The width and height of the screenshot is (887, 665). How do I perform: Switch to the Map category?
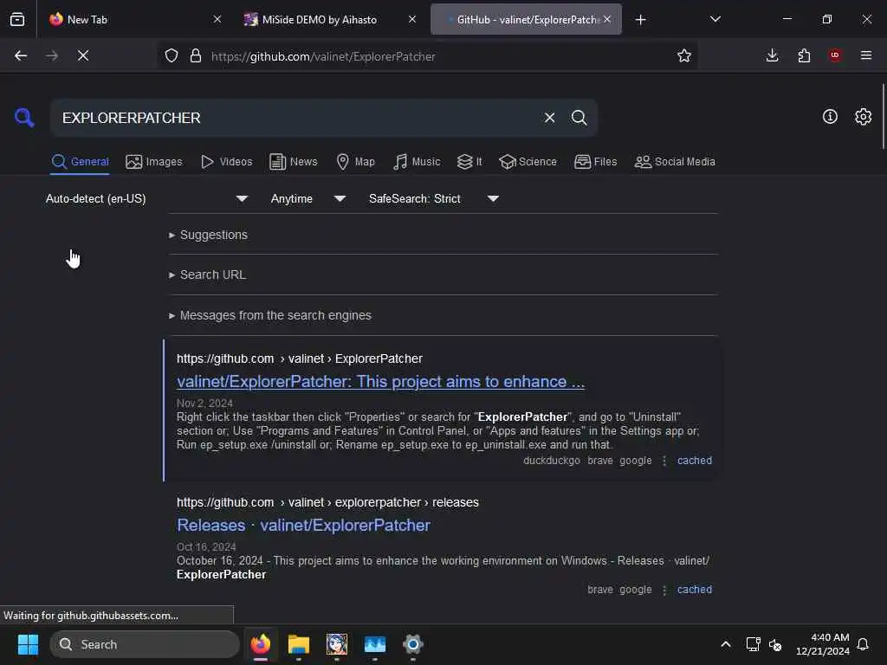coord(355,162)
